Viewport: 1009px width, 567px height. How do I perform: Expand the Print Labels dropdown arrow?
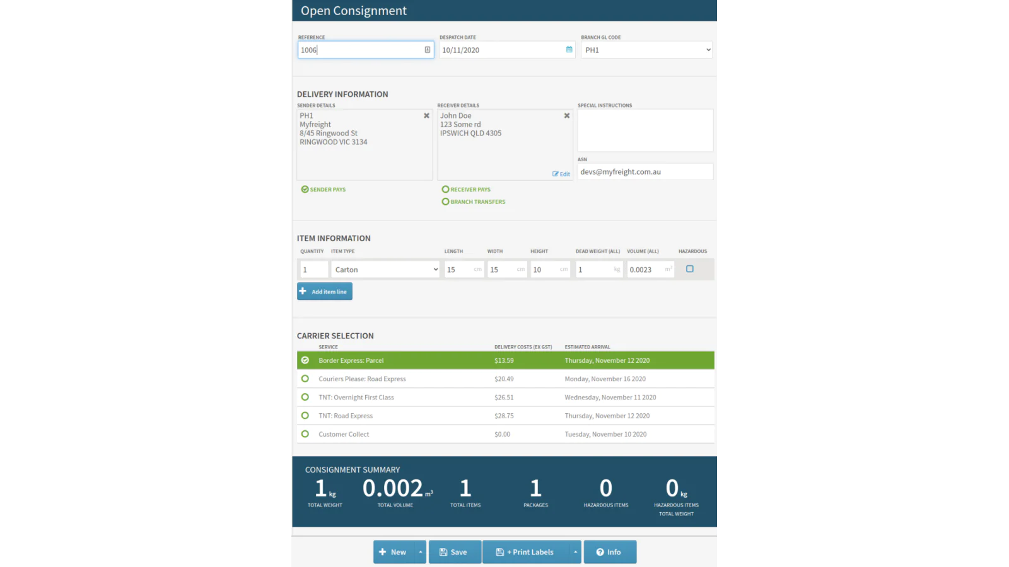pos(575,552)
